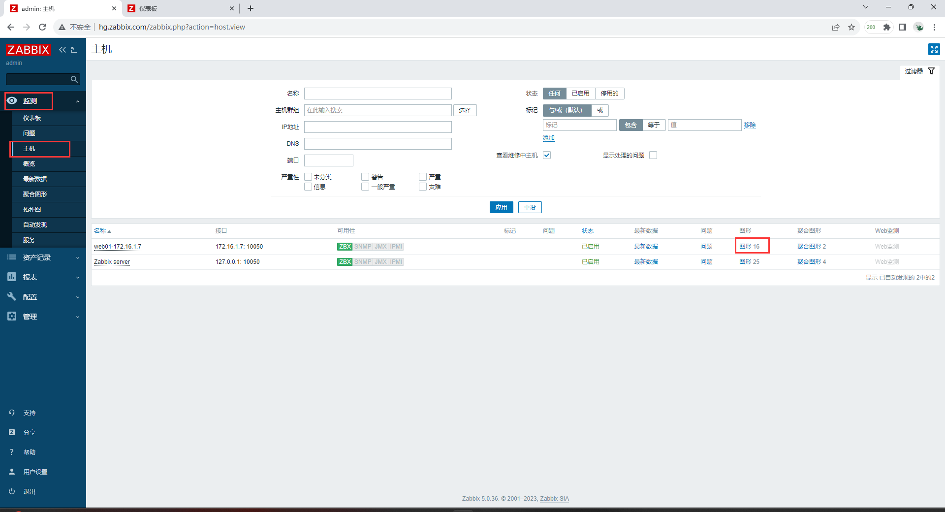Open Chrome tab search dropdown arrow
The image size is (945, 512).
[x=866, y=7]
